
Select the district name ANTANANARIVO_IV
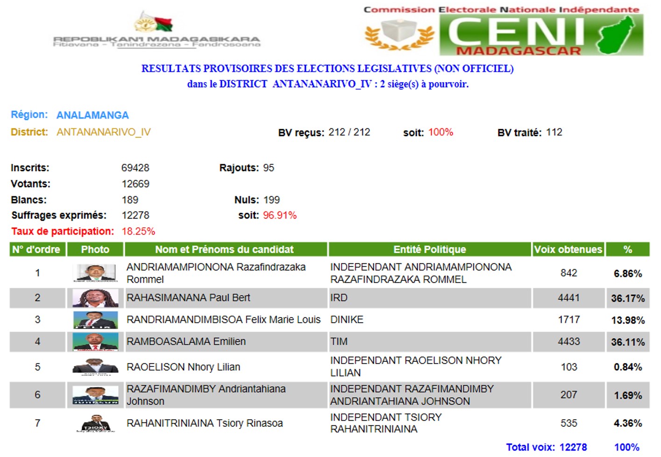[x=104, y=132]
